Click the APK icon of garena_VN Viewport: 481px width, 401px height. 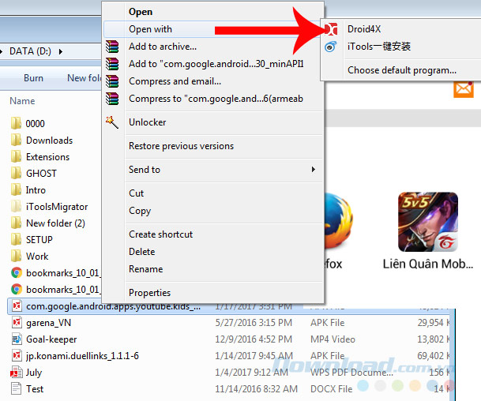coord(17,323)
